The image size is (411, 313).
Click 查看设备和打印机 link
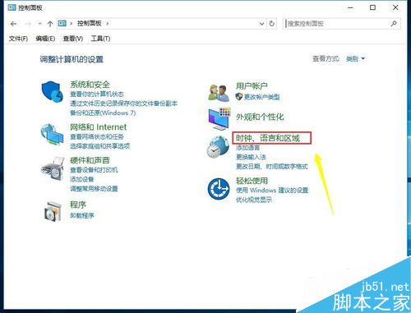94,170
